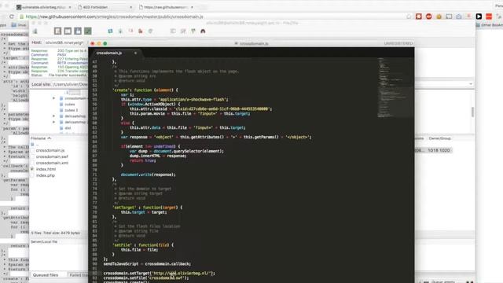Select index.html in the local file list
503x283 pixels.
click(x=46, y=169)
